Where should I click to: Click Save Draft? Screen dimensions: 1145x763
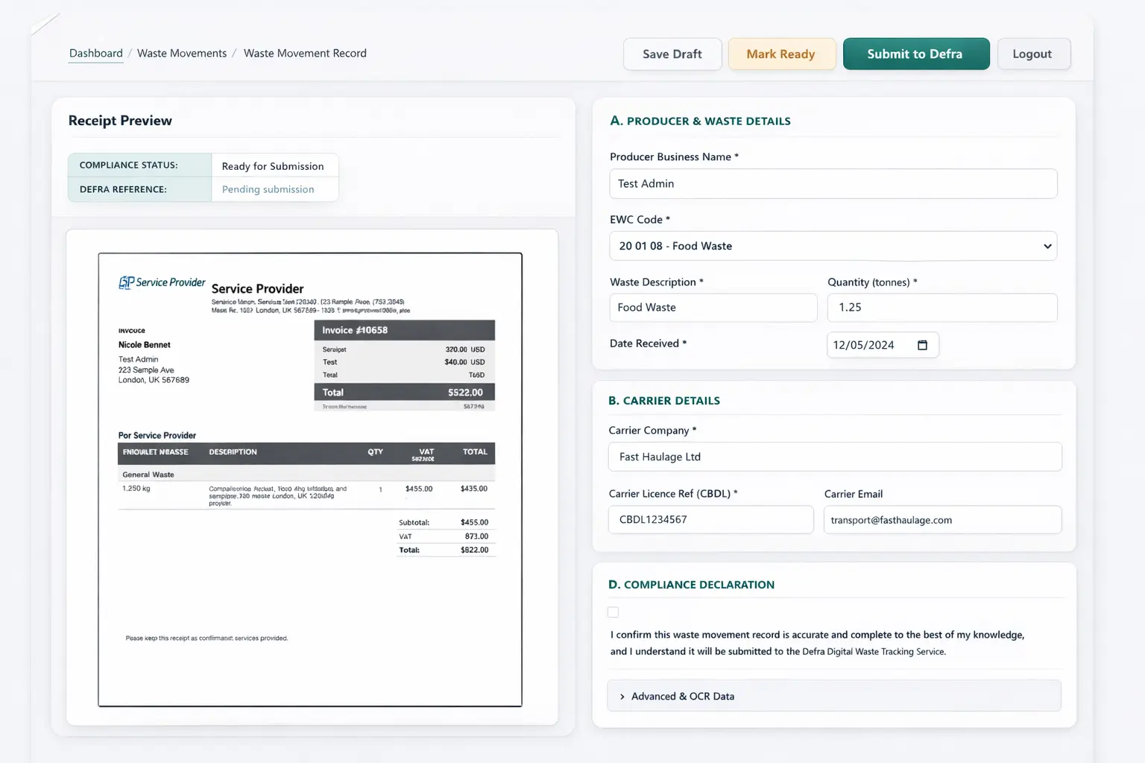pyautogui.click(x=672, y=54)
